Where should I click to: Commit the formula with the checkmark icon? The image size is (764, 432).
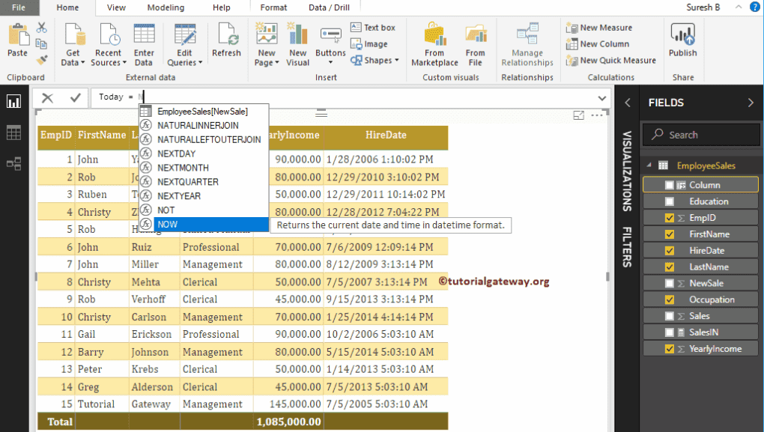pos(75,97)
